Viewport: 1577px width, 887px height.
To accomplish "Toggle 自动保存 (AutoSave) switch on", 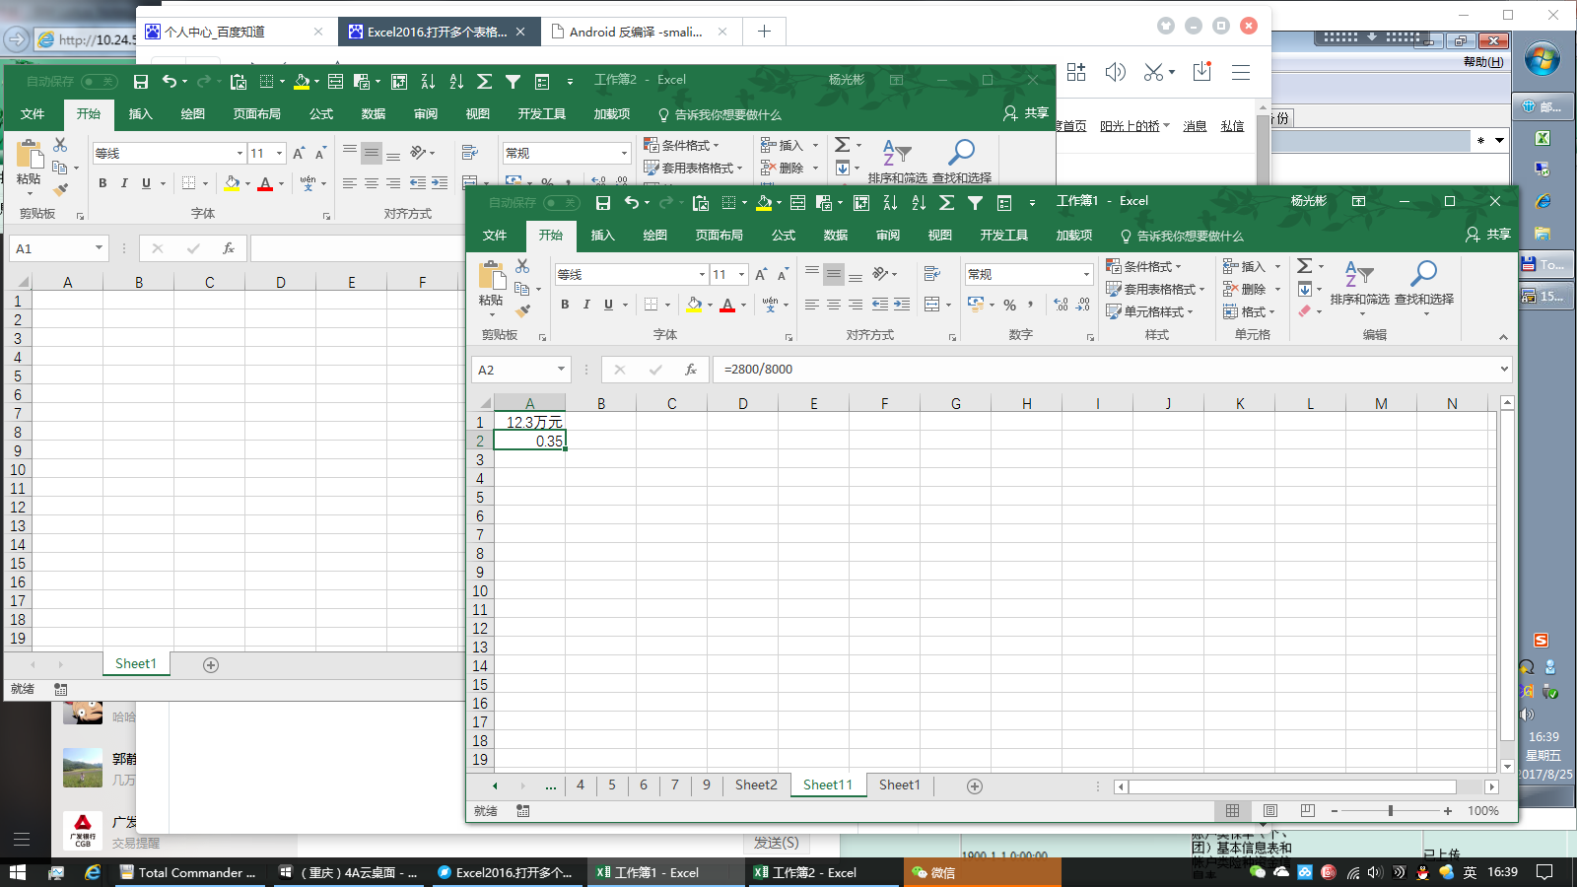I will coord(560,201).
